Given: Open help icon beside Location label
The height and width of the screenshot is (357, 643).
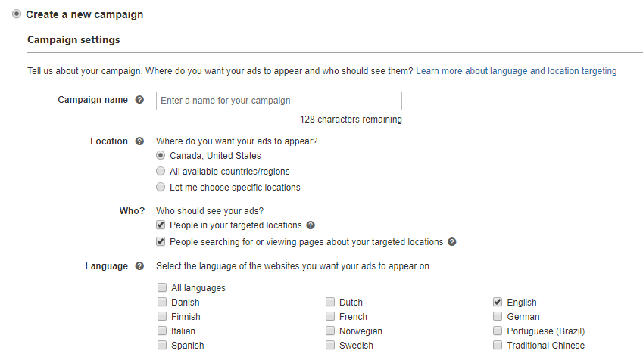Looking at the screenshot, I should [139, 141].
